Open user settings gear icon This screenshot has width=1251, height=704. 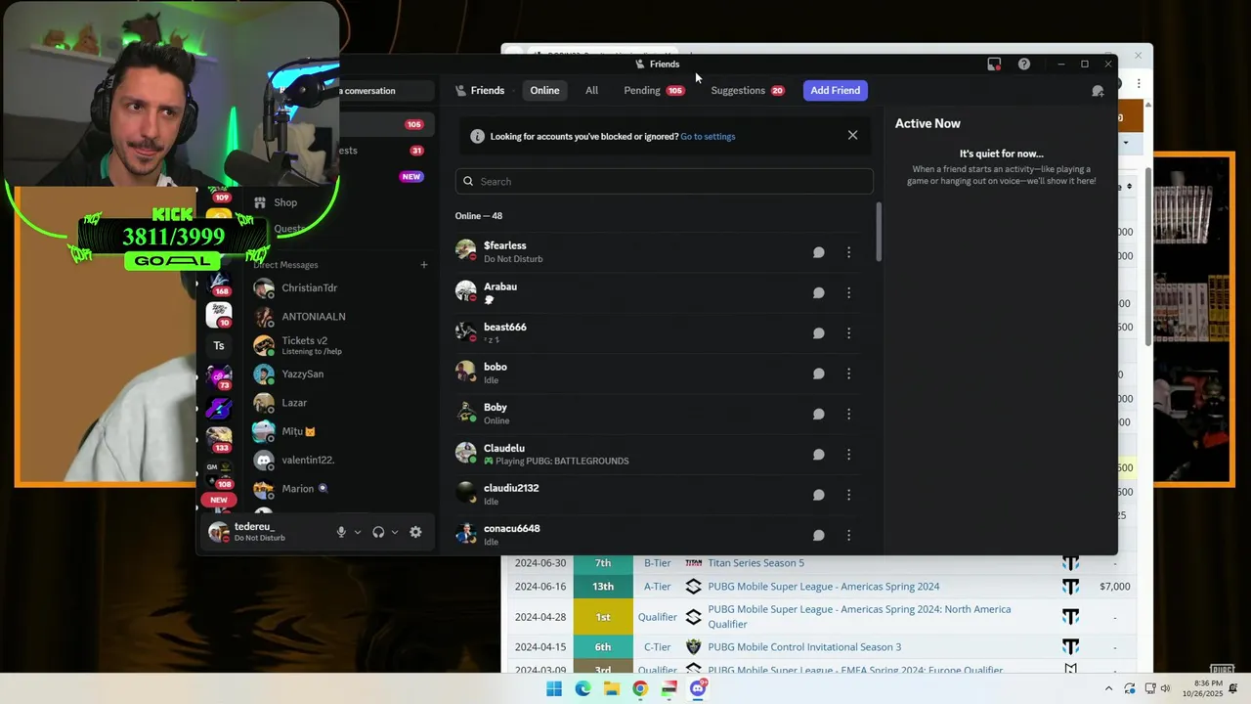point(415,532)
